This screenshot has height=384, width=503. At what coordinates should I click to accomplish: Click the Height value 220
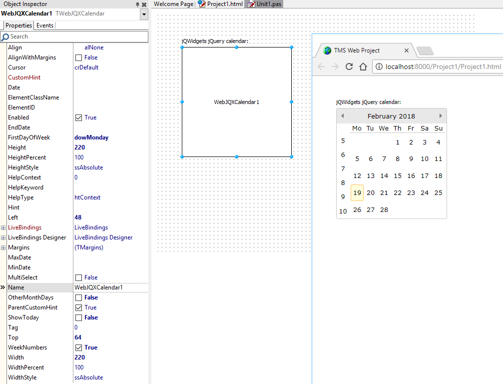point(79,147)
